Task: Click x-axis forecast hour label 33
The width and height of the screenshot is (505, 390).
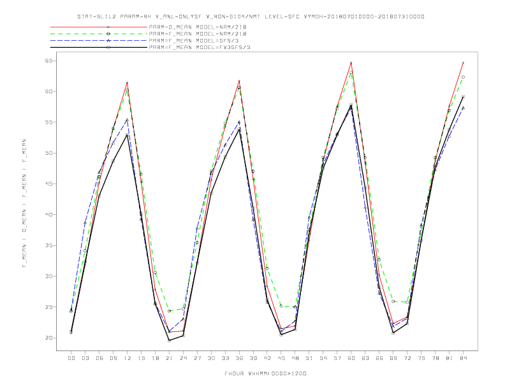Action: (x=225, y=358)
